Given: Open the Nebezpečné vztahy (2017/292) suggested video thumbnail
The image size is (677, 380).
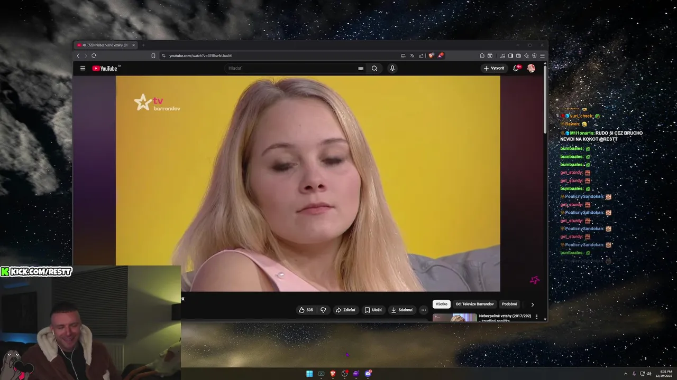Looking at the screenshot, I should point(454,318).
